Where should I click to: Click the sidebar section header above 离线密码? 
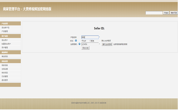point(10,52)
